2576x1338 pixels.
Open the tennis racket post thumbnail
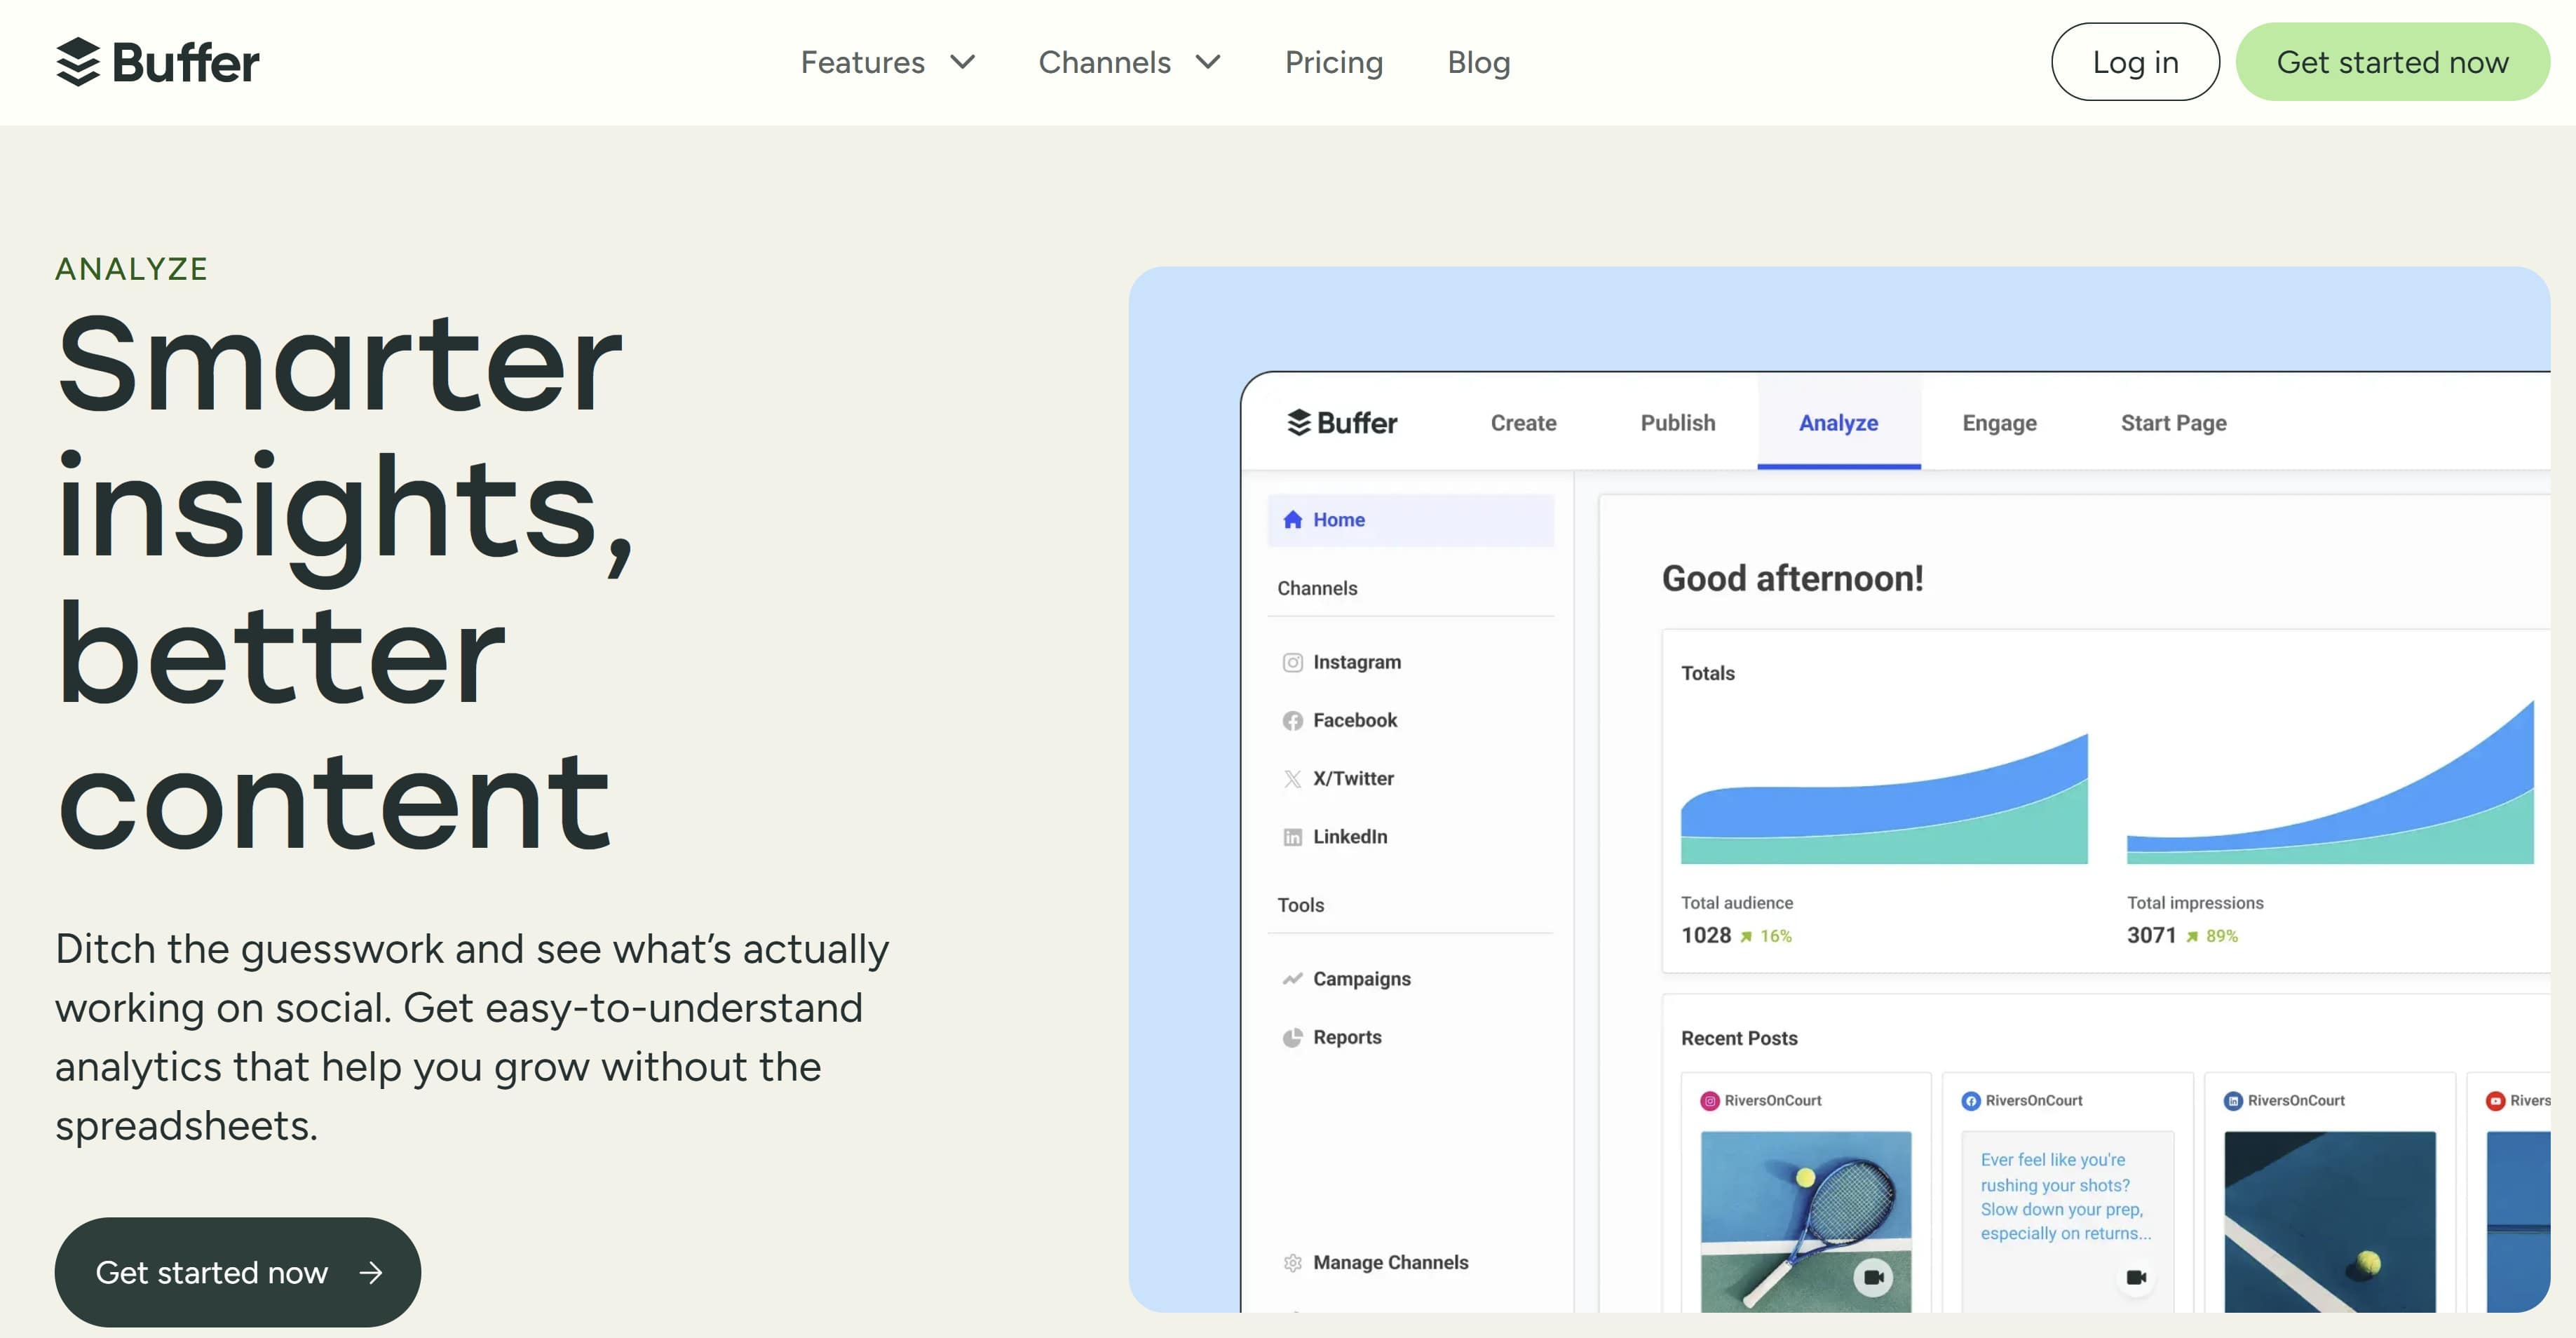coord(1805,1221)
